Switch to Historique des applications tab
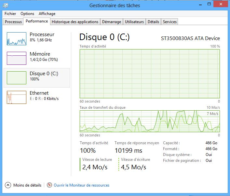Screen dimensions: 230x196 pos(75,22)
